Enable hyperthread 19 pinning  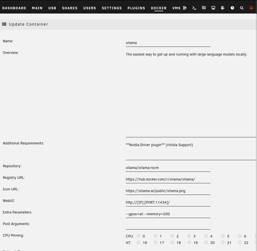[189, 242]
